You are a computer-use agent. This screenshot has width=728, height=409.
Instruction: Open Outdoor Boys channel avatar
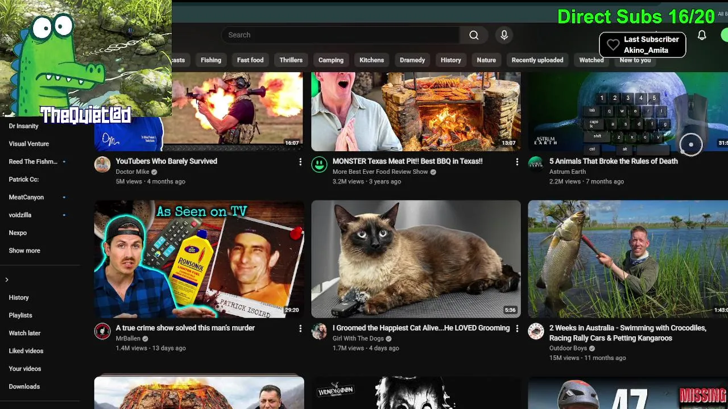(536, 331)
